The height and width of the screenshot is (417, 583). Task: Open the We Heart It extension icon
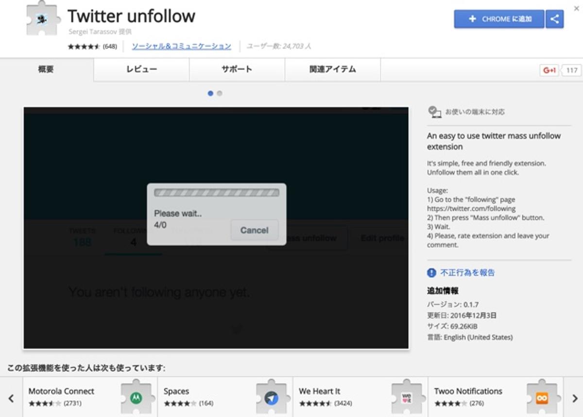pyautogui.click(x=407, y=398)
